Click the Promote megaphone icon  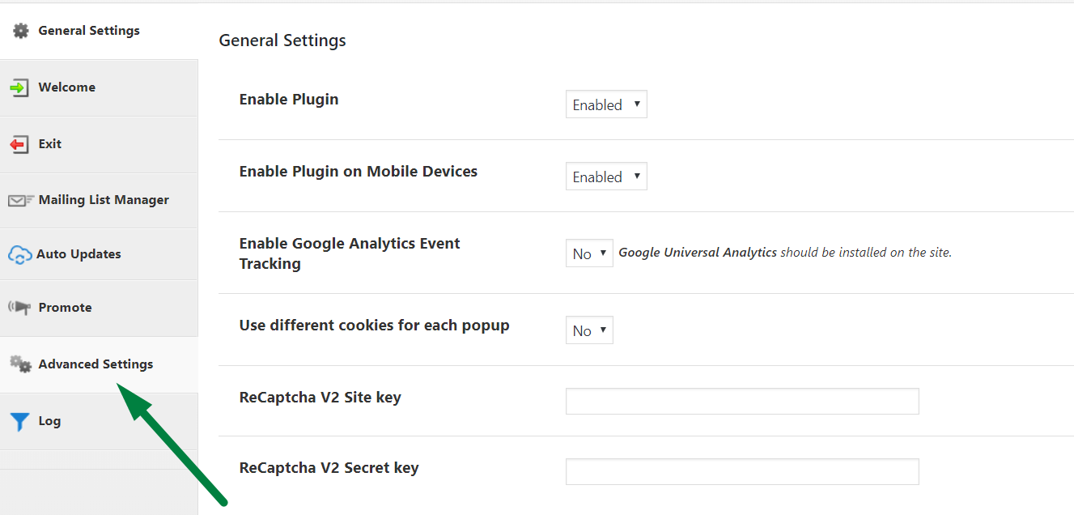tap(19, 308)
